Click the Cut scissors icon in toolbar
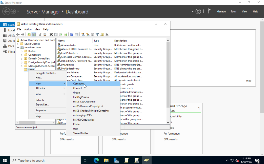Screen dimensions: 264x164 [40, 34]
